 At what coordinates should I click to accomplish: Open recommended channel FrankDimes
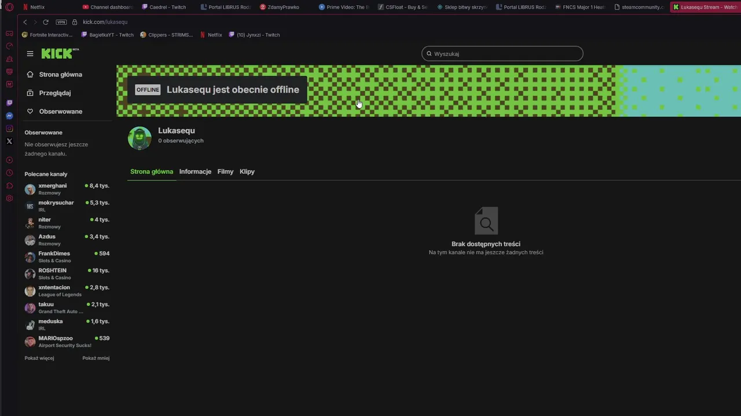pos(67,257)
